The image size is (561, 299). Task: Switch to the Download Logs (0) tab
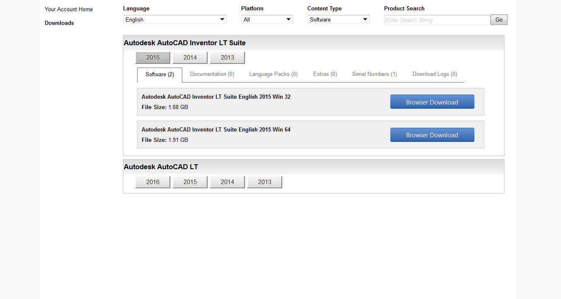(x=435, y=74)
